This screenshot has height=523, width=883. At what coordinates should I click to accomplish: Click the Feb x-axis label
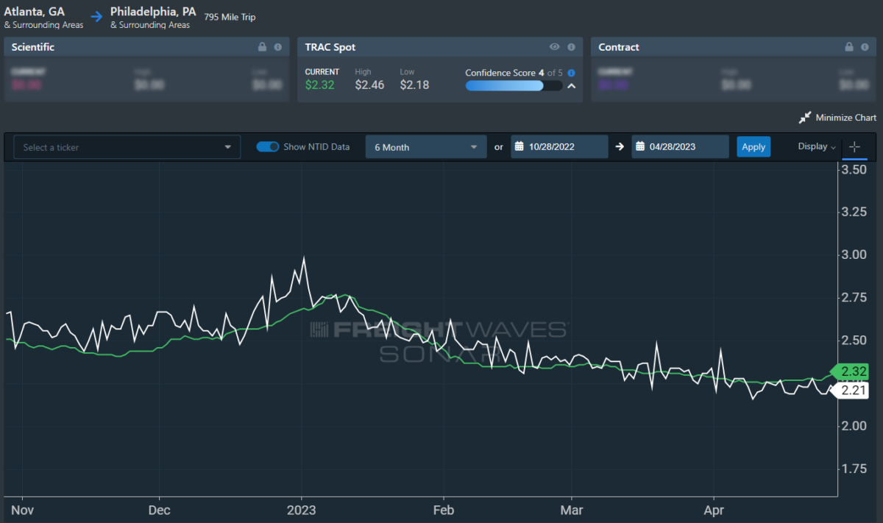[x=444, y=509]
